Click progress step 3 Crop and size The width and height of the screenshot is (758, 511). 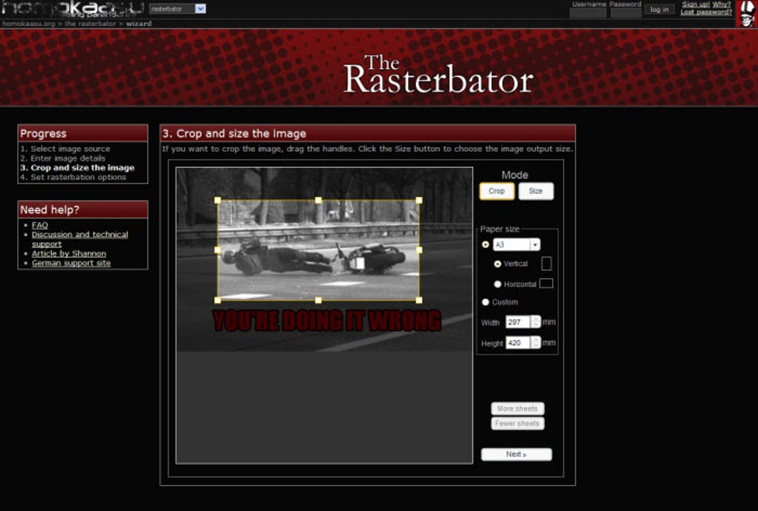77,168
